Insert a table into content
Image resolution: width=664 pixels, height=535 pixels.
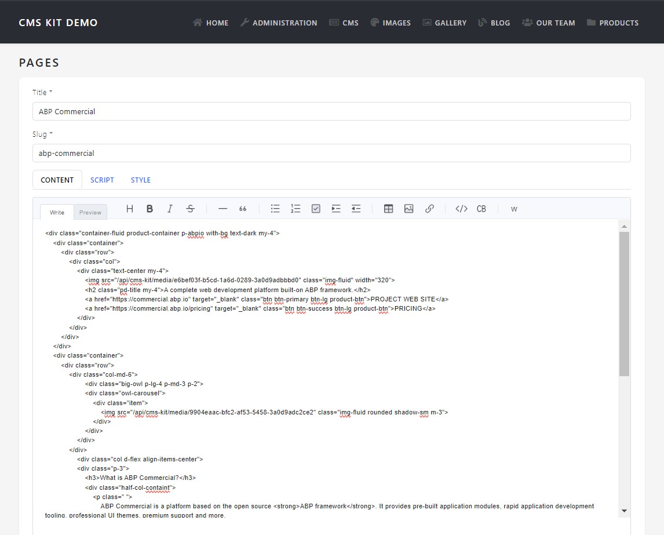(389, 209)
